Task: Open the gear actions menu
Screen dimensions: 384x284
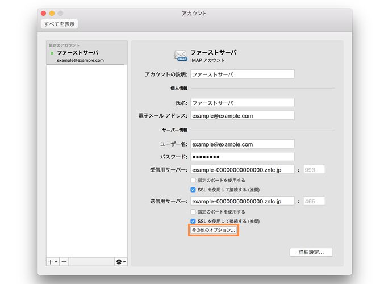Action: pos(120,262)
